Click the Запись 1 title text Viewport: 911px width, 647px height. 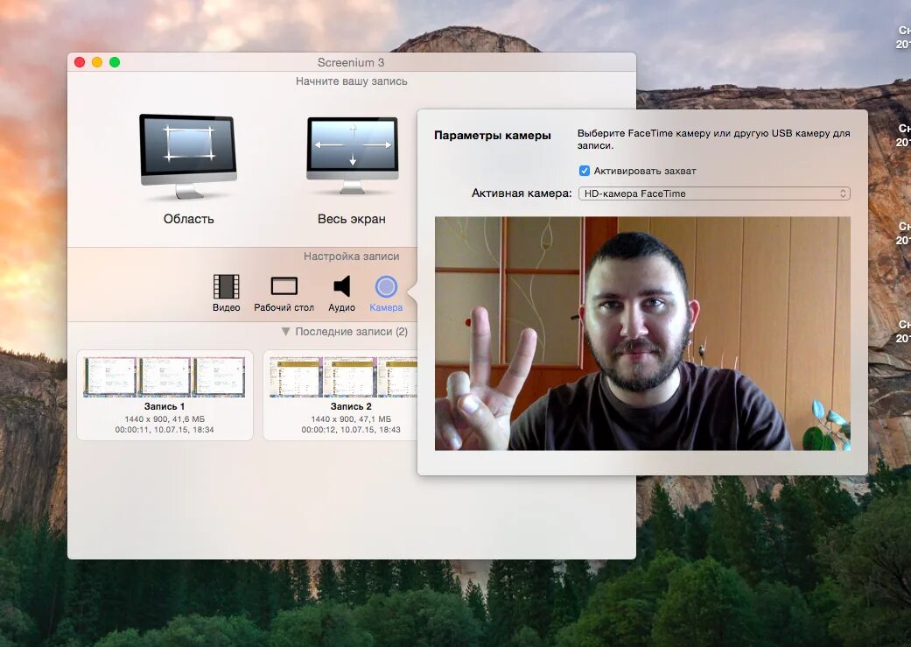point(165,406)
